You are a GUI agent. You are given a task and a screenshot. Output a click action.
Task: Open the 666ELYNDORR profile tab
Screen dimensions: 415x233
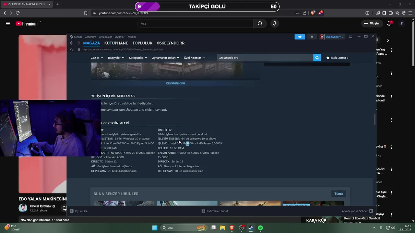point(171,43)
